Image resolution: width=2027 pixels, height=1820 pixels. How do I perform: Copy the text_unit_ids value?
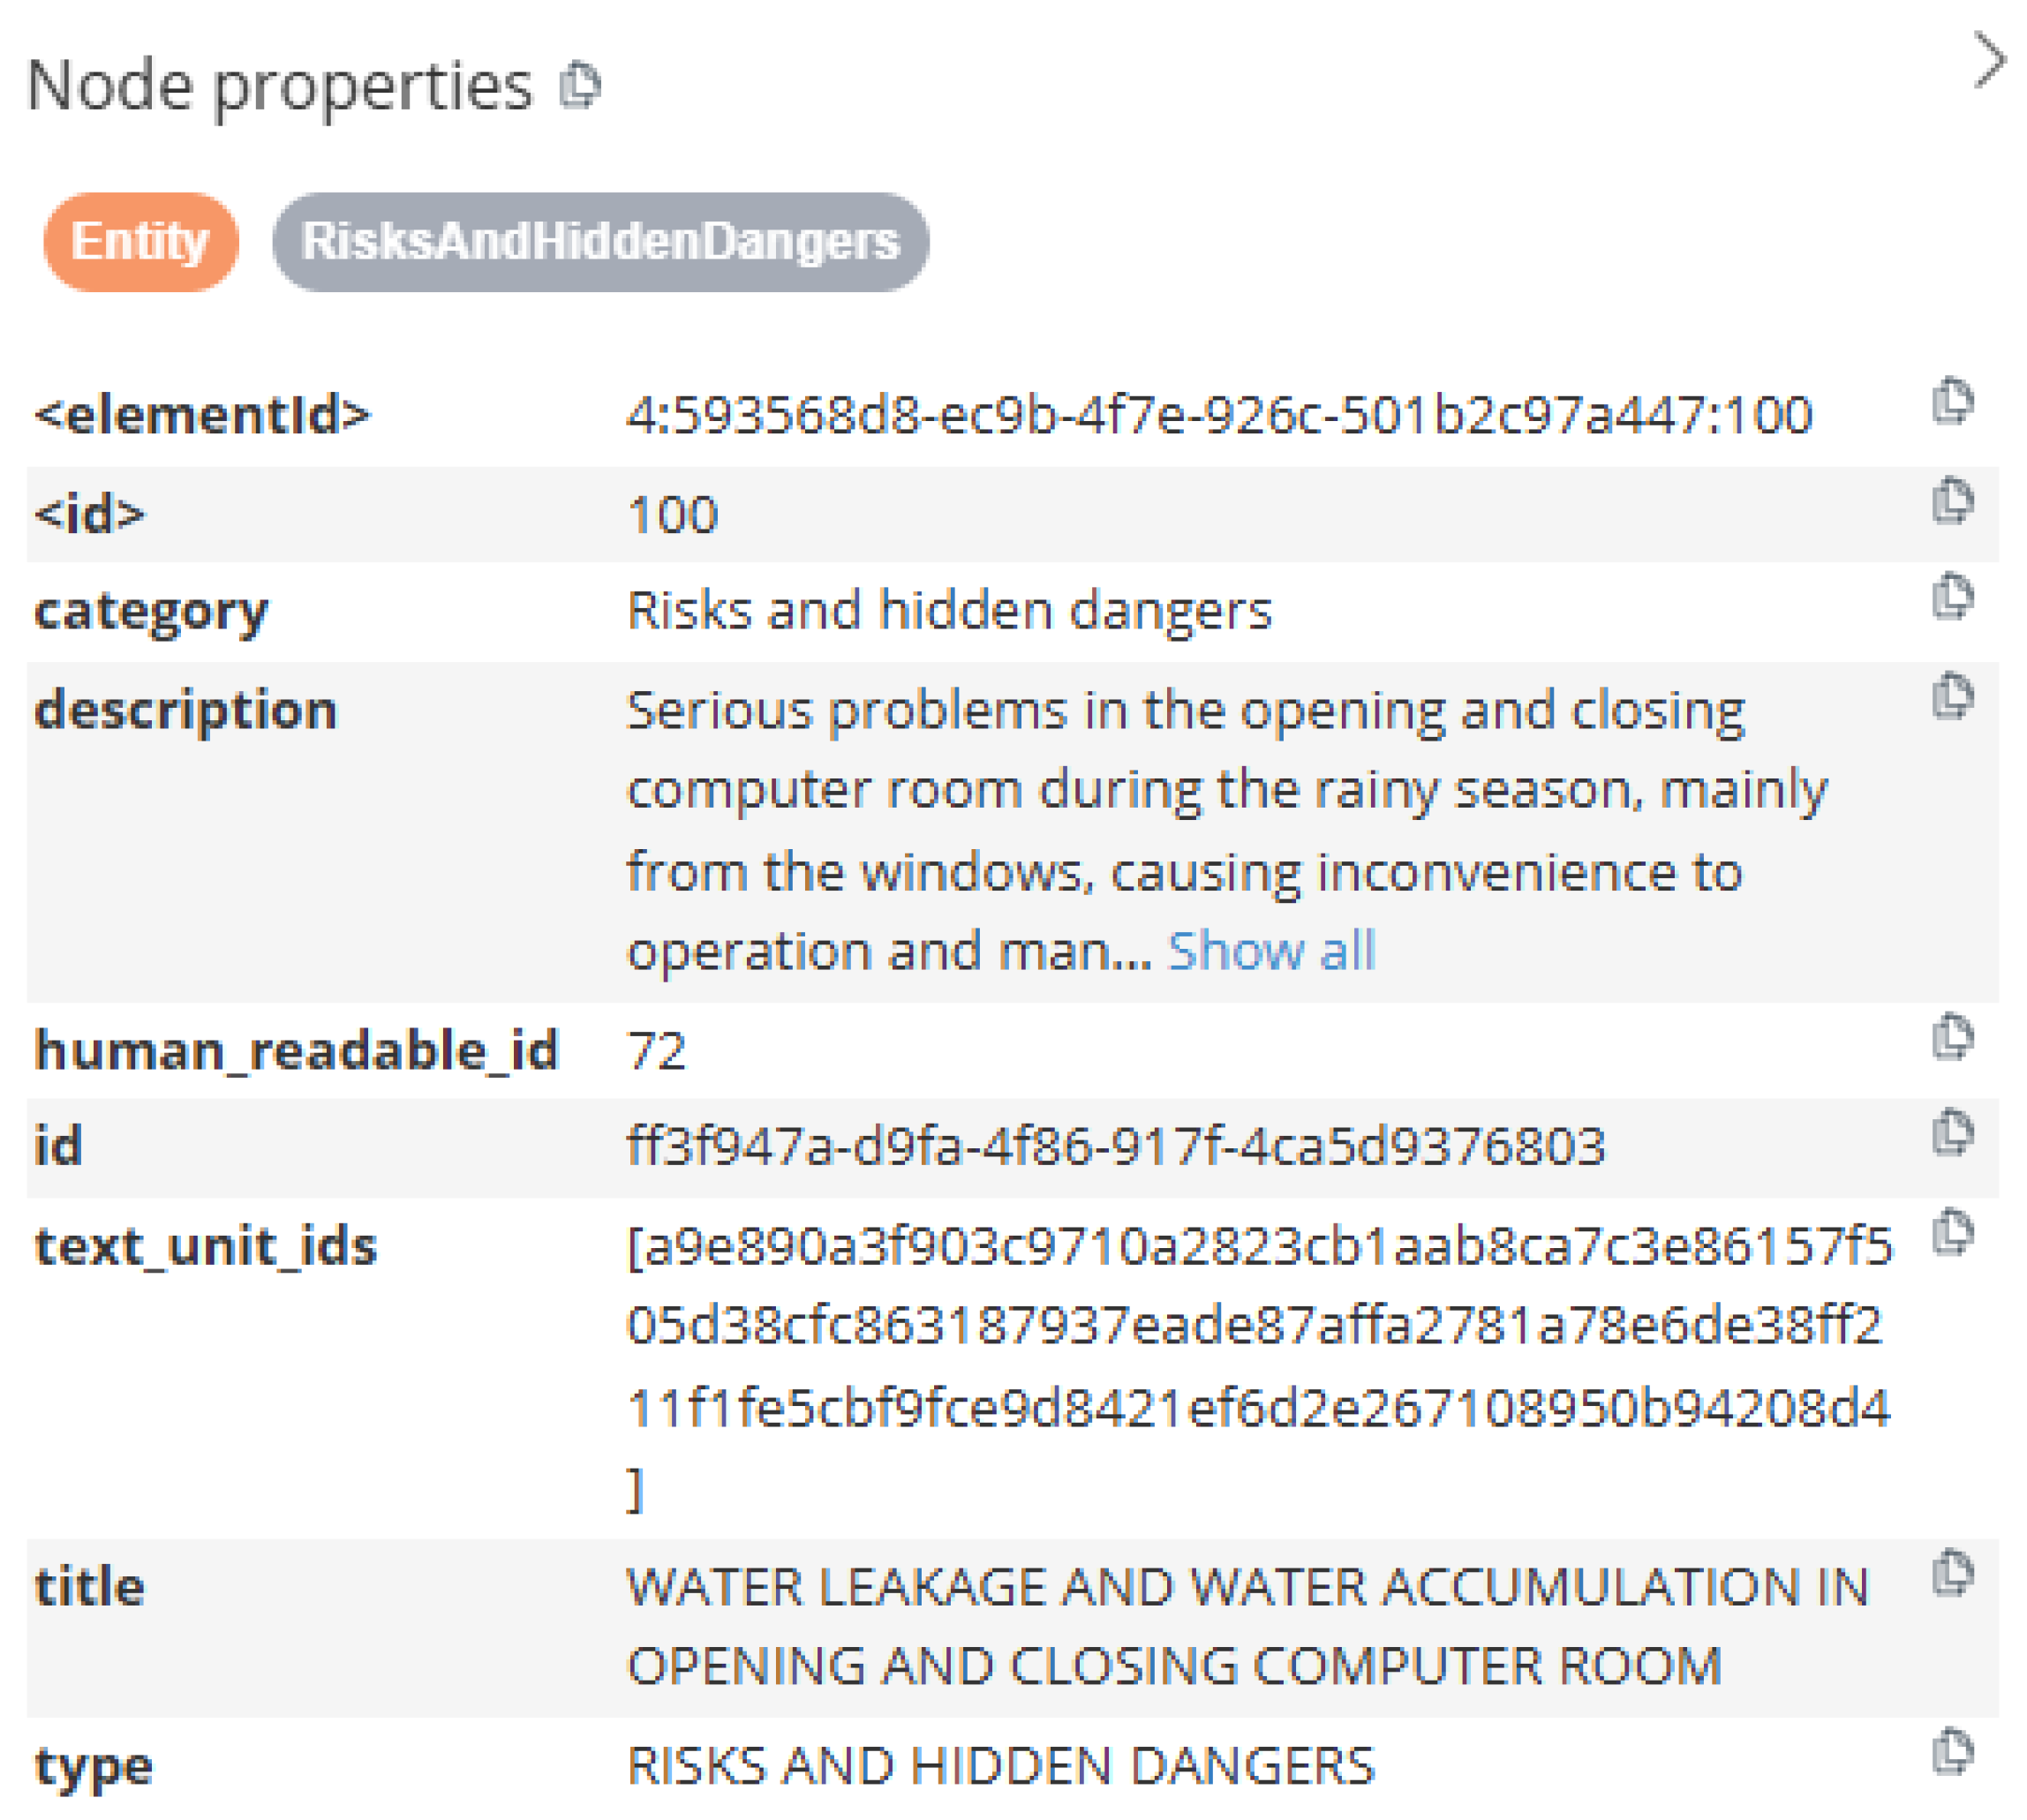pyautogui.click(x=1951, y=1232)
